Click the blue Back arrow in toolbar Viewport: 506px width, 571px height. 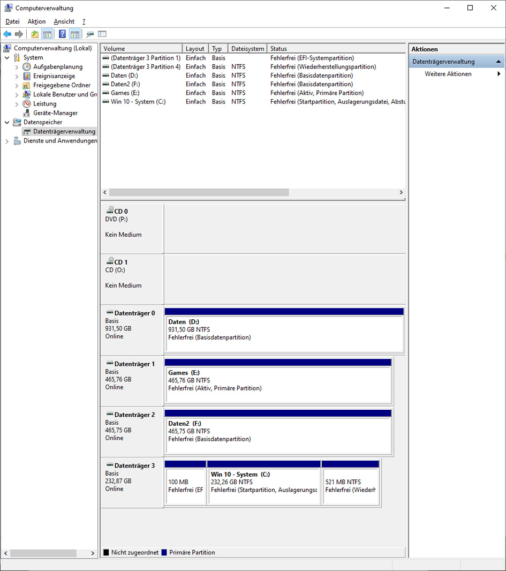pyautogui.click(x=7, y=34)
